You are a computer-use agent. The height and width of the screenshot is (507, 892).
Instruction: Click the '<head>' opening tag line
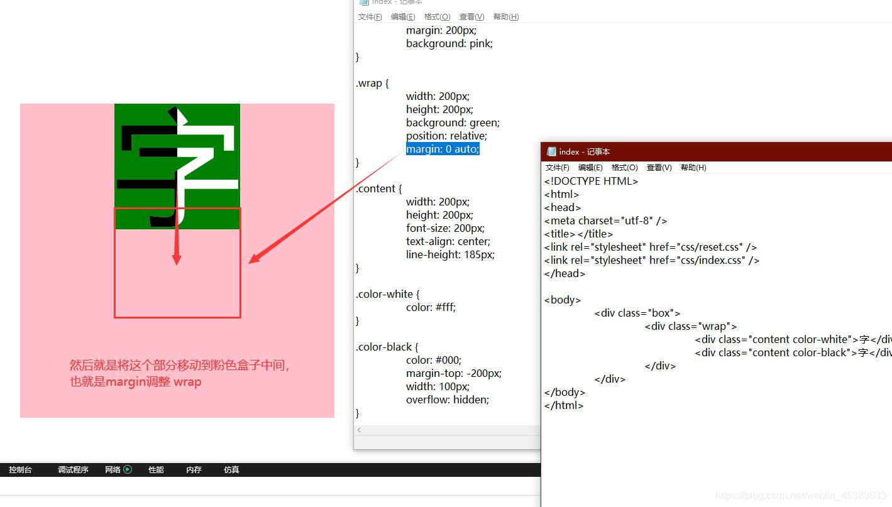563,207
